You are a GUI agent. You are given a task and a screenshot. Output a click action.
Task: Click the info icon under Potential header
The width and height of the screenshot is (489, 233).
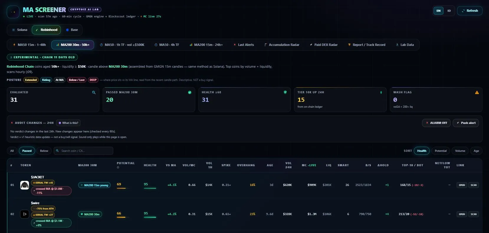coord(118,167)
